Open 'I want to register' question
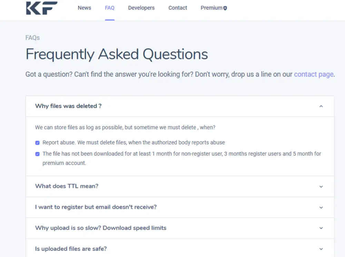 [96, 207]
